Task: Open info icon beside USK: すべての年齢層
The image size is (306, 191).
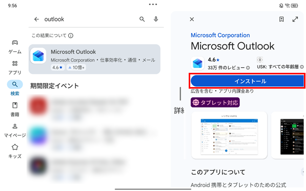Action: (x=302, y=67)
